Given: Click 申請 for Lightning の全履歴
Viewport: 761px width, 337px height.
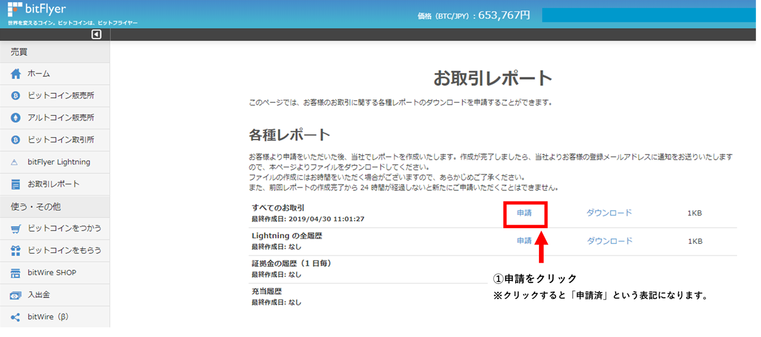Looking at the screenshot, I should click(524, 241).
